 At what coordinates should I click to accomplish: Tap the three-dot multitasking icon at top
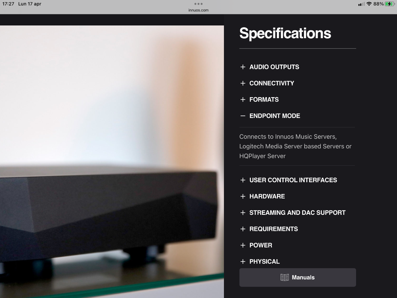click(198, 4)
